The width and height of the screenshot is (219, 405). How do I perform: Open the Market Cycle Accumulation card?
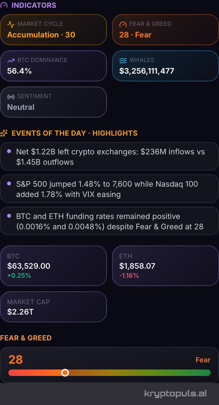(x=53, y=30)
